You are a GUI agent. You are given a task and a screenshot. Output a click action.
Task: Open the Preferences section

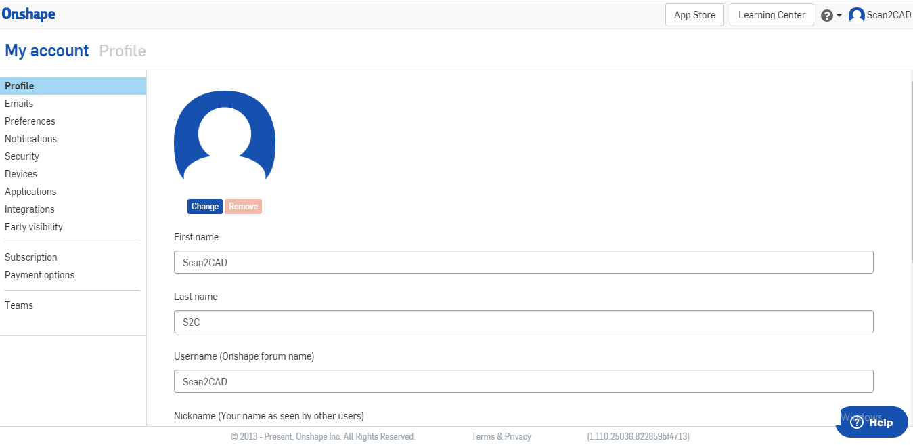point(29,121)
